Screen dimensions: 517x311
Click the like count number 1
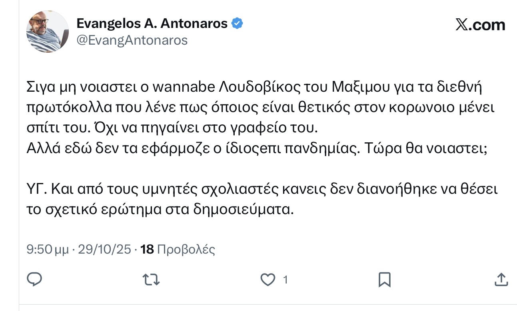point(285,280)
